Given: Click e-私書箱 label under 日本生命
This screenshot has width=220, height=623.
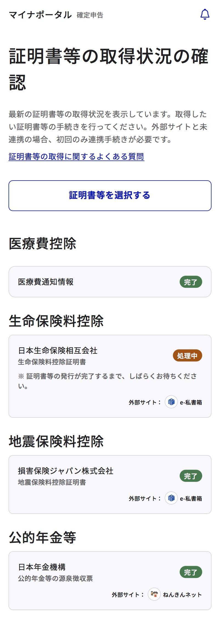Looking at the screenshot, I should 191,402.
